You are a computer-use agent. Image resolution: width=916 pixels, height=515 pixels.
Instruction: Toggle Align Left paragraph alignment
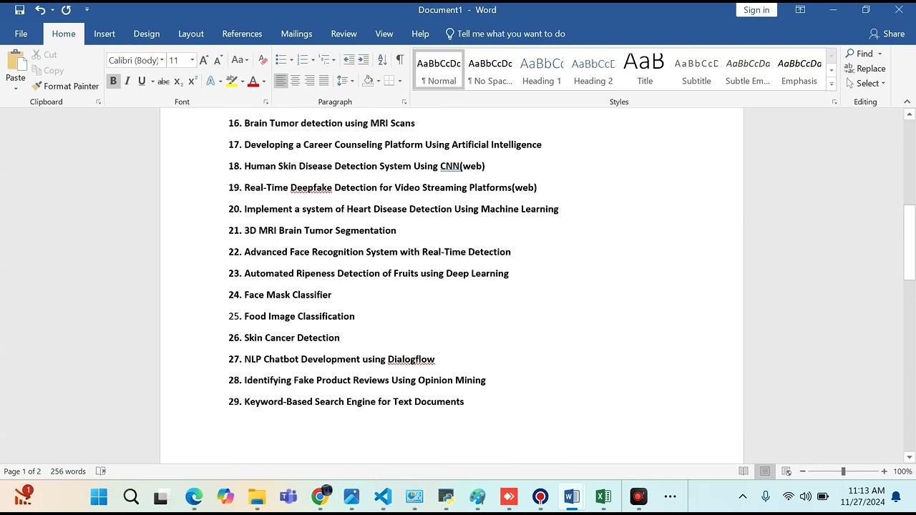click(x=281, y=82)
